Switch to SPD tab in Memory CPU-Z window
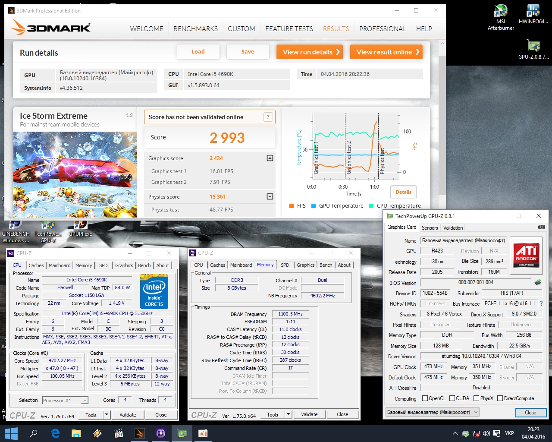This screenshot has width=552, height=442. click(x=285, y=265)
